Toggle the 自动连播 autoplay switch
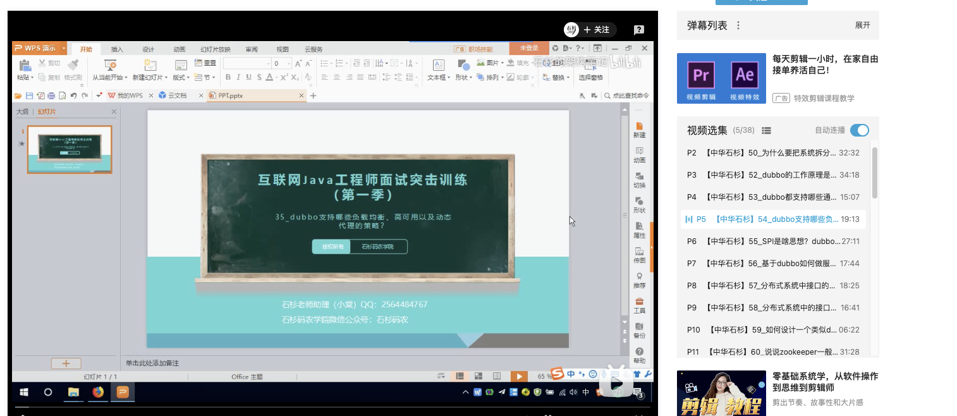This screenshot has height=416, width=957. (x=859, y=130)
